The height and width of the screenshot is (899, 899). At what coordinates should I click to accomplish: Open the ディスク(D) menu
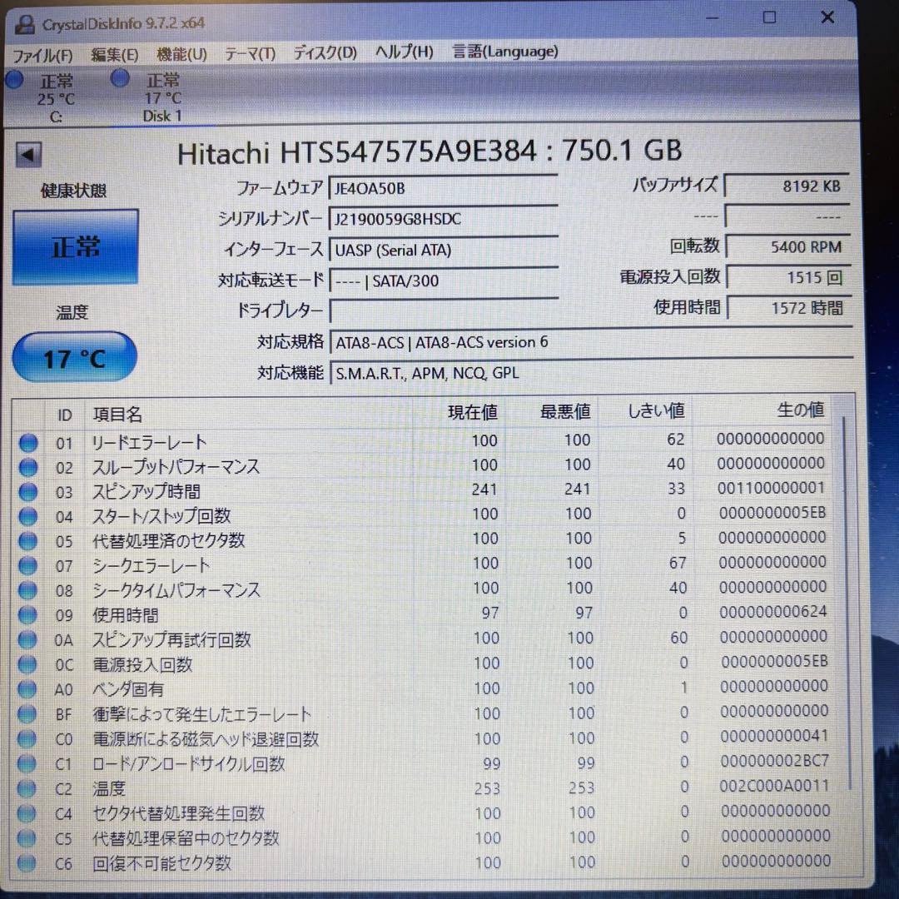[325, 52]
